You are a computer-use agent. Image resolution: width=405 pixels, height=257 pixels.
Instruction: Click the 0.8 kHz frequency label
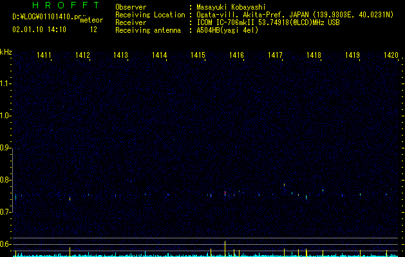tap(5, 180)
